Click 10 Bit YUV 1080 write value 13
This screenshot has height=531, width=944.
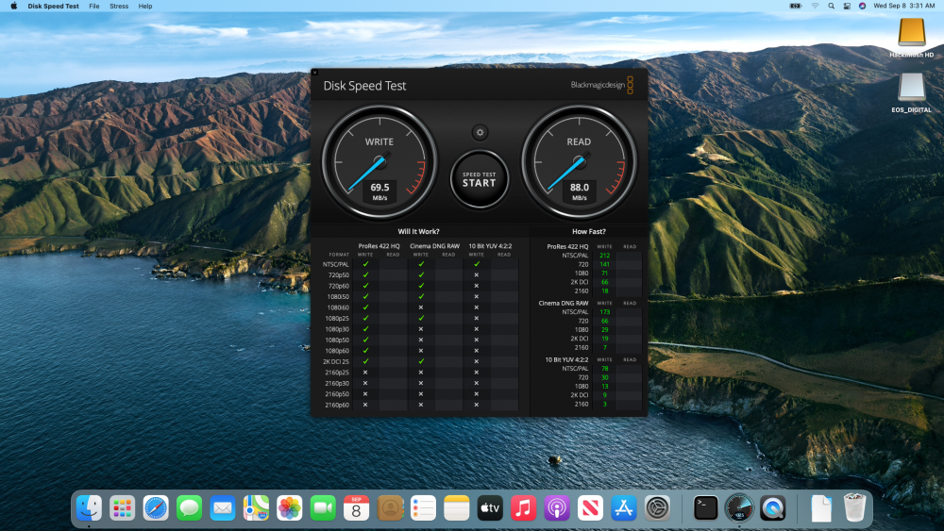(604, 386)
